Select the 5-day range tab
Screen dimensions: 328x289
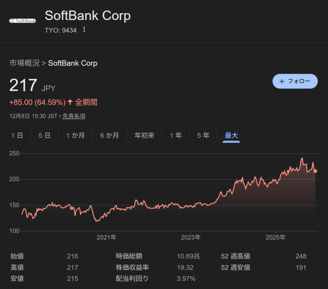(45, 136)
